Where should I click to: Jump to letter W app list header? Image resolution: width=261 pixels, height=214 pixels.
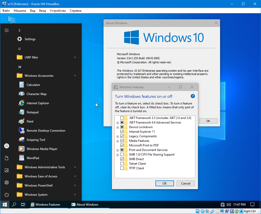click(x=20, y=67)
